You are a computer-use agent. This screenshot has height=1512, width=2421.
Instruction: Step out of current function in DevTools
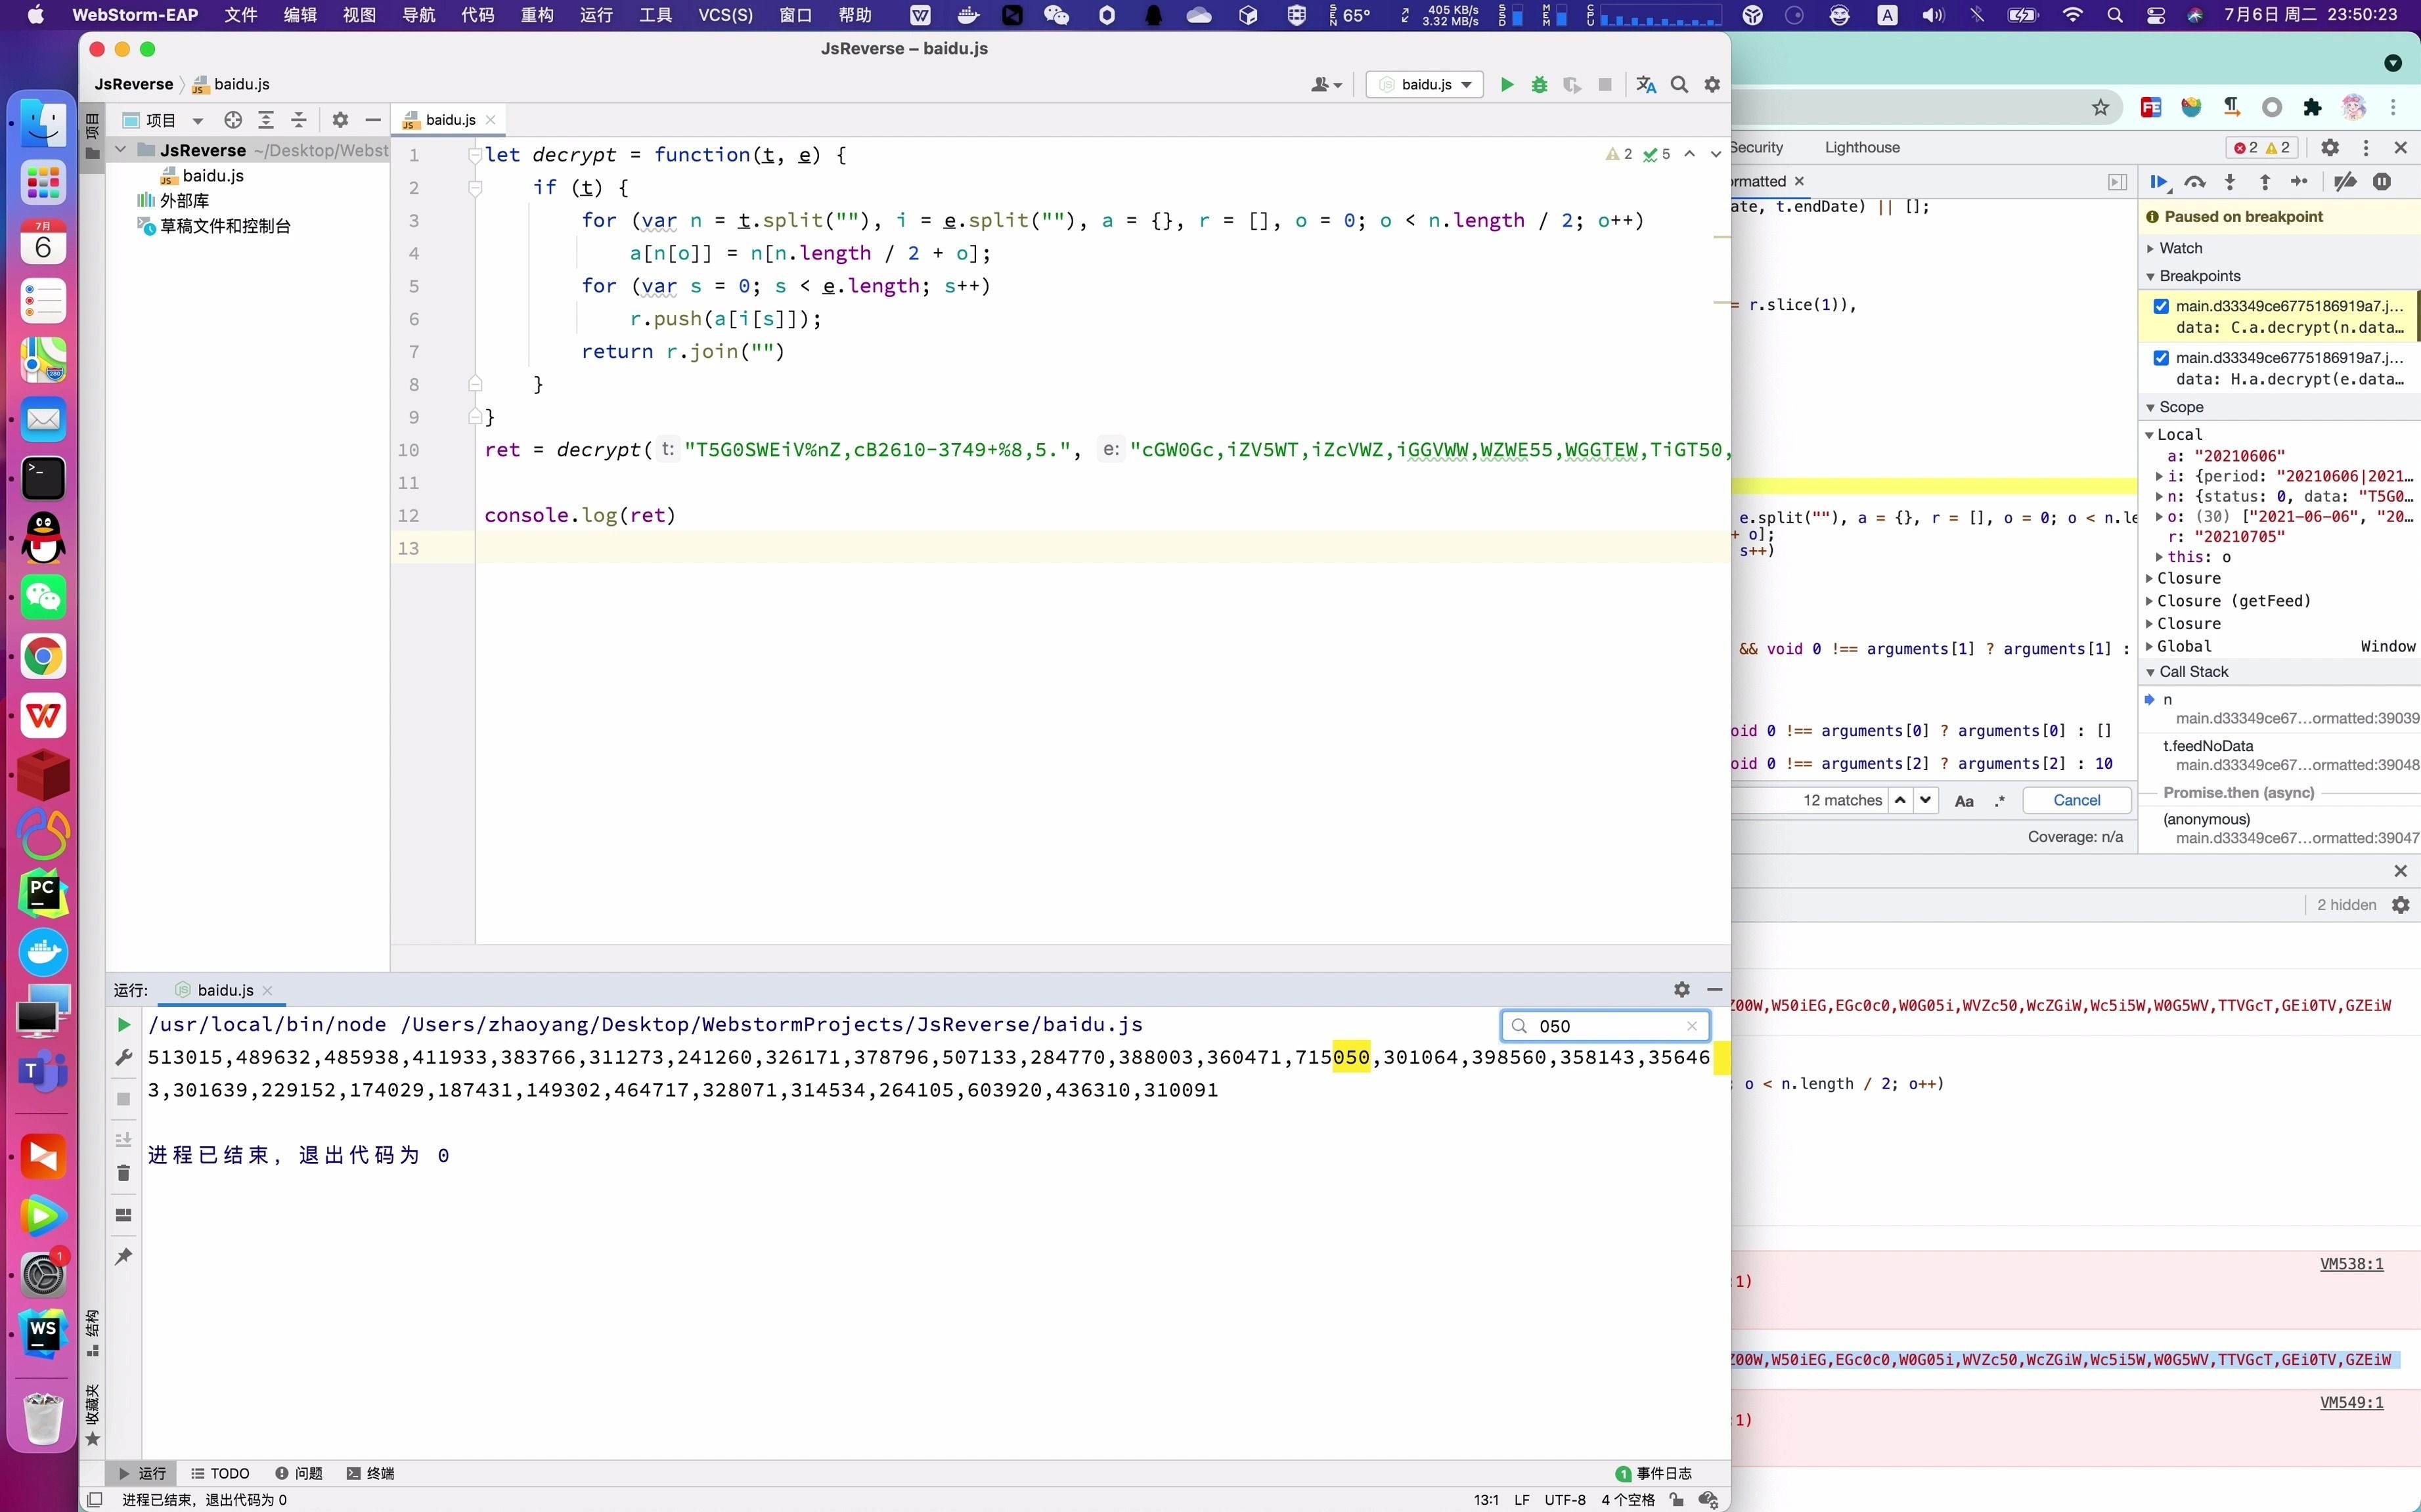[x=2265, y=182]
